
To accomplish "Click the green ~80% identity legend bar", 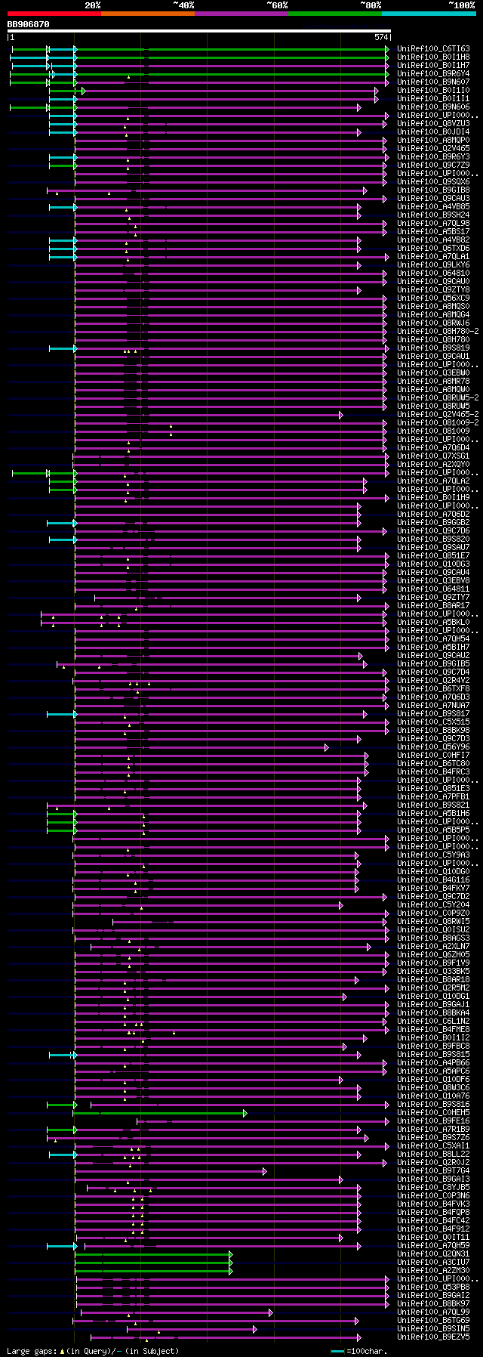I will pyautogui.click(x=335, y=14).
